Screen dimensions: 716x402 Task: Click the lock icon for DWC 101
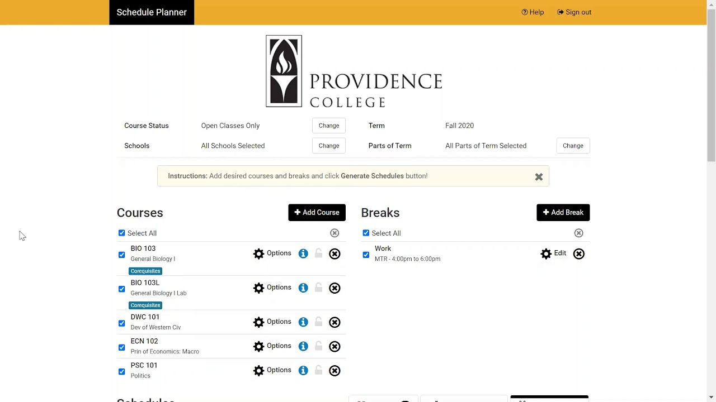[318, 322]
